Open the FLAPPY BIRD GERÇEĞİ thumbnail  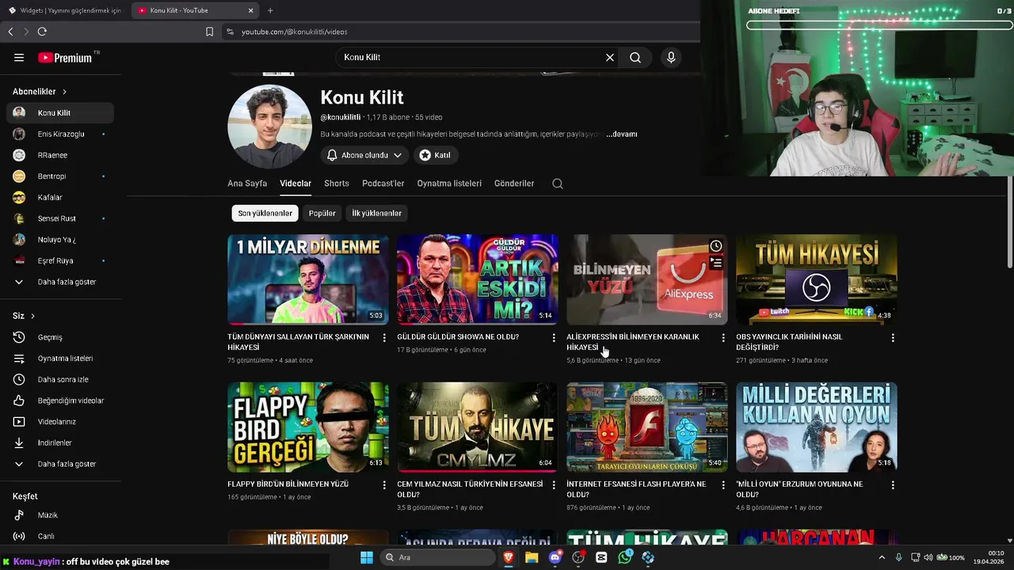(x=308, y=427)
